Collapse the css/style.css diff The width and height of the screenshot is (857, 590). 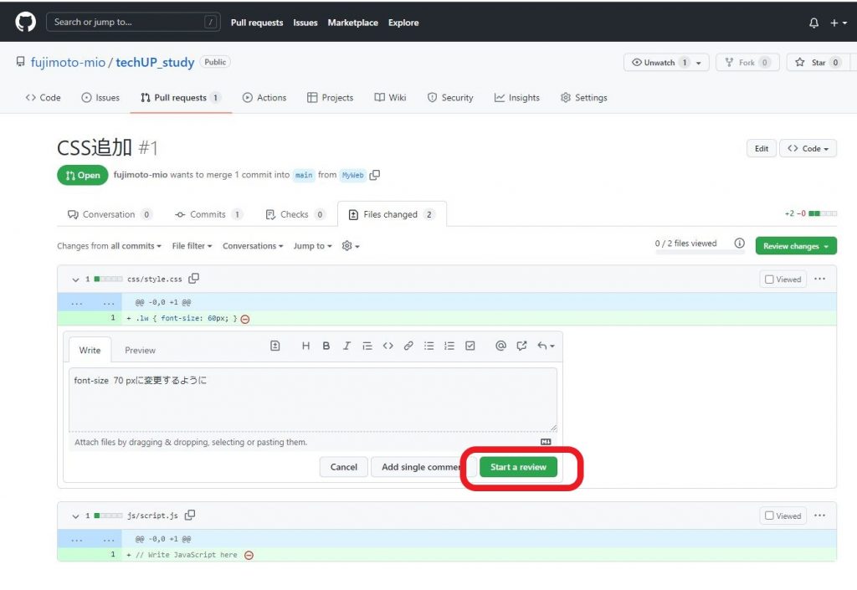pyautogui.click(x=75, y=280)
